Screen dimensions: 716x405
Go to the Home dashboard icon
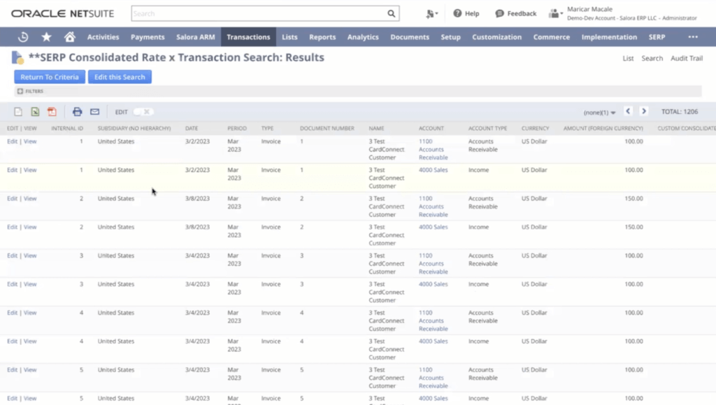click(x=69, y=37)
